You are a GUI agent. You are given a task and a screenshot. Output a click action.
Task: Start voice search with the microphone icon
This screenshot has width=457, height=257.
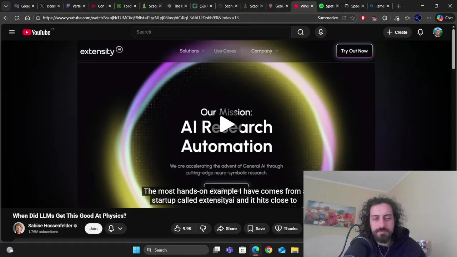pyautogui.click(x=321, y=32)
